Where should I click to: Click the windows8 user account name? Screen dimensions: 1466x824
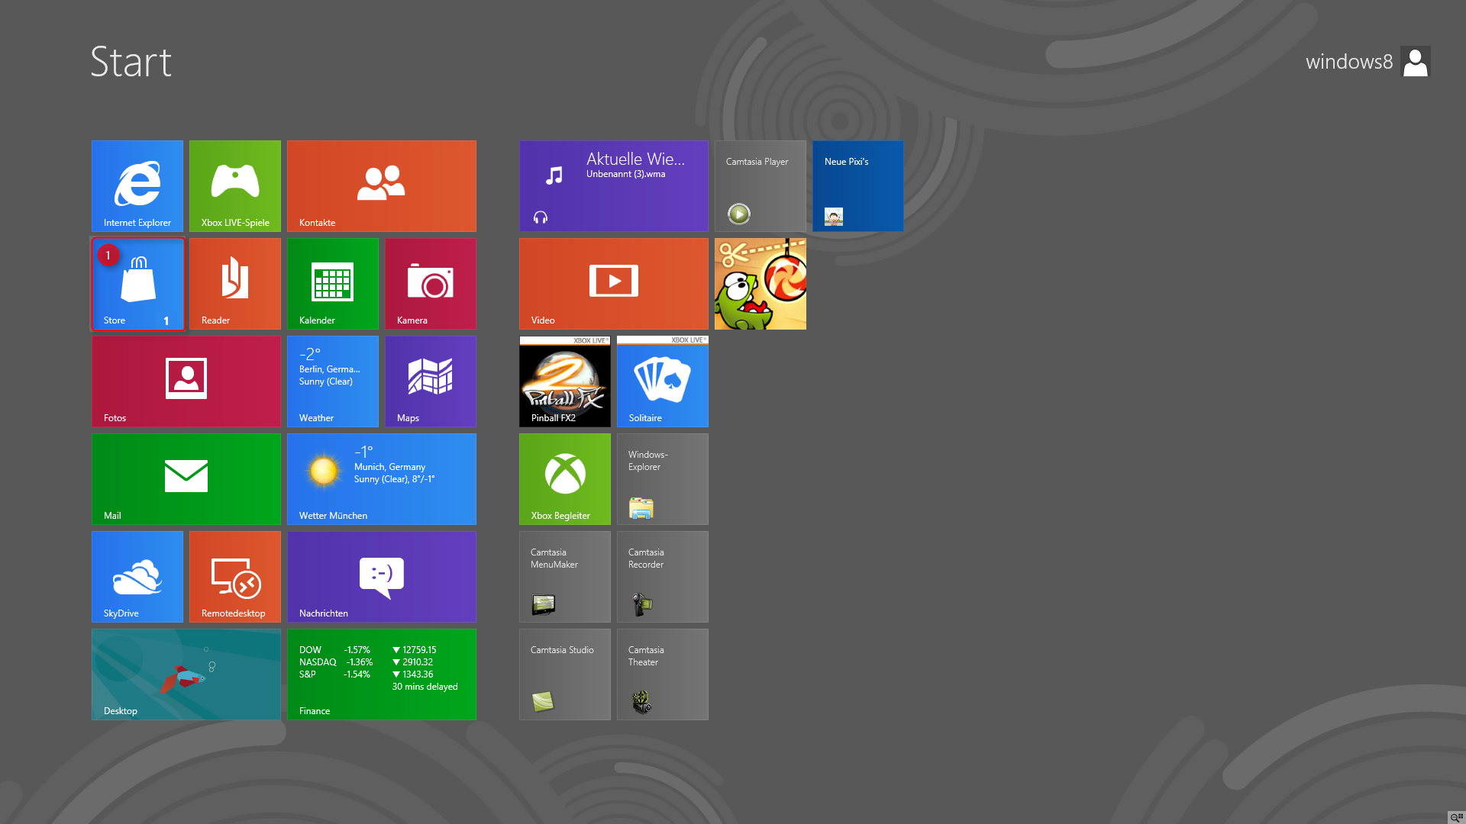(x=1349, y=62)
